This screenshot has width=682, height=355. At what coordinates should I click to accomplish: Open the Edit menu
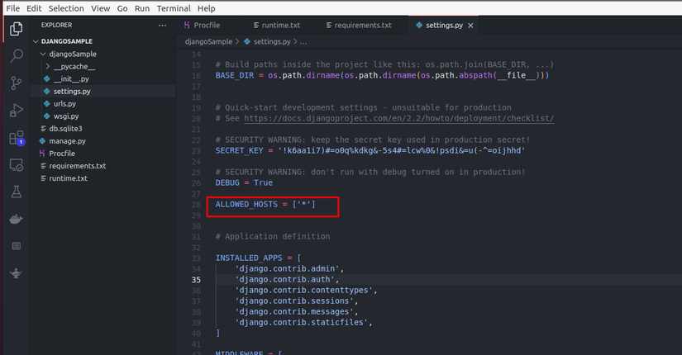pyautogui.click(x=34, y=8)
